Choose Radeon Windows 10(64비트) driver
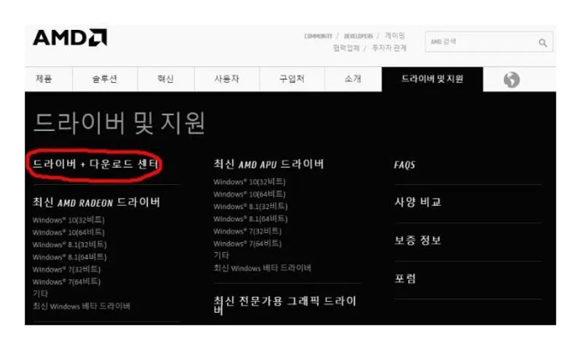 coord(68,232)
